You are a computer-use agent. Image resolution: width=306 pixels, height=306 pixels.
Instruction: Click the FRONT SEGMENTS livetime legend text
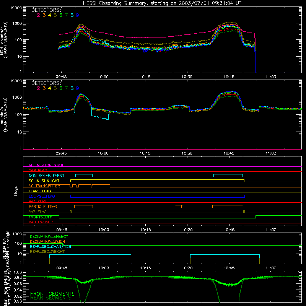[x=52, y=294]
